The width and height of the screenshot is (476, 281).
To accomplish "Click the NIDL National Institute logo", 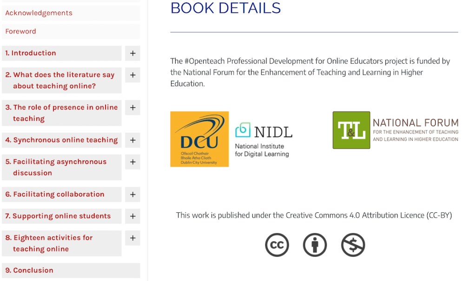I will coord(264,139).
